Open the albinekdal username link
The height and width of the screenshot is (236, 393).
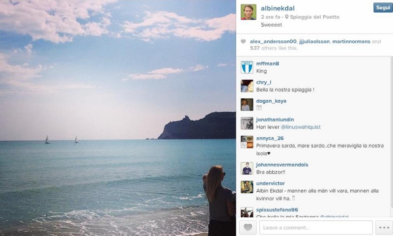278,8
